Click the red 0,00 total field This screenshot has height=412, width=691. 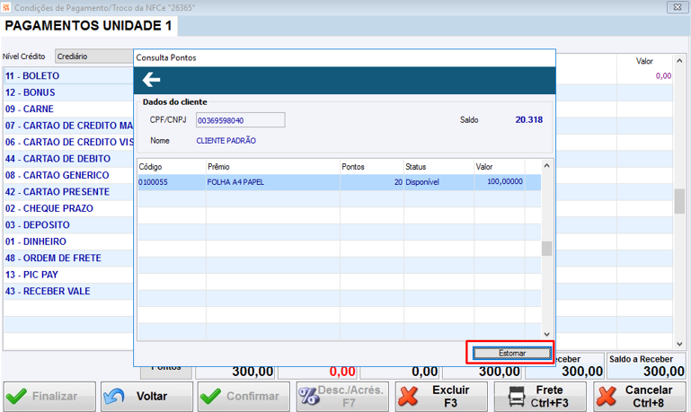(319, 372)
